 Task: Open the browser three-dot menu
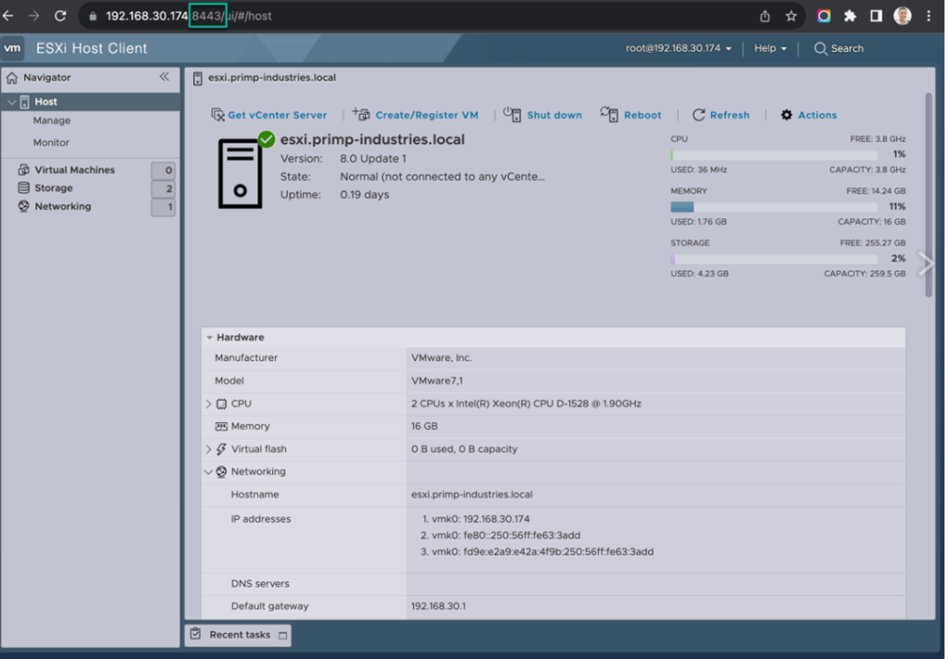(x=929, y=17)
